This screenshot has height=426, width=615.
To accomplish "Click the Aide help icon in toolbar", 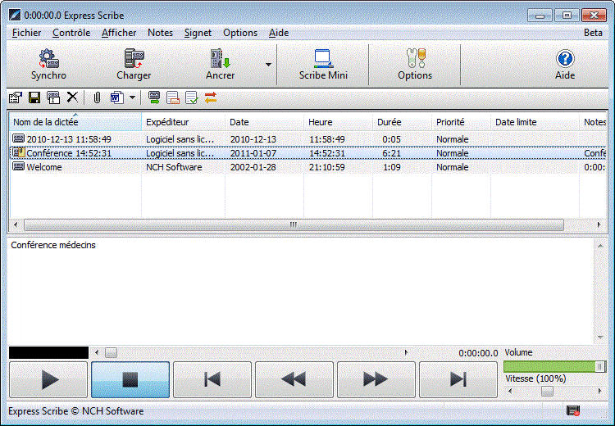I will 565,65.
